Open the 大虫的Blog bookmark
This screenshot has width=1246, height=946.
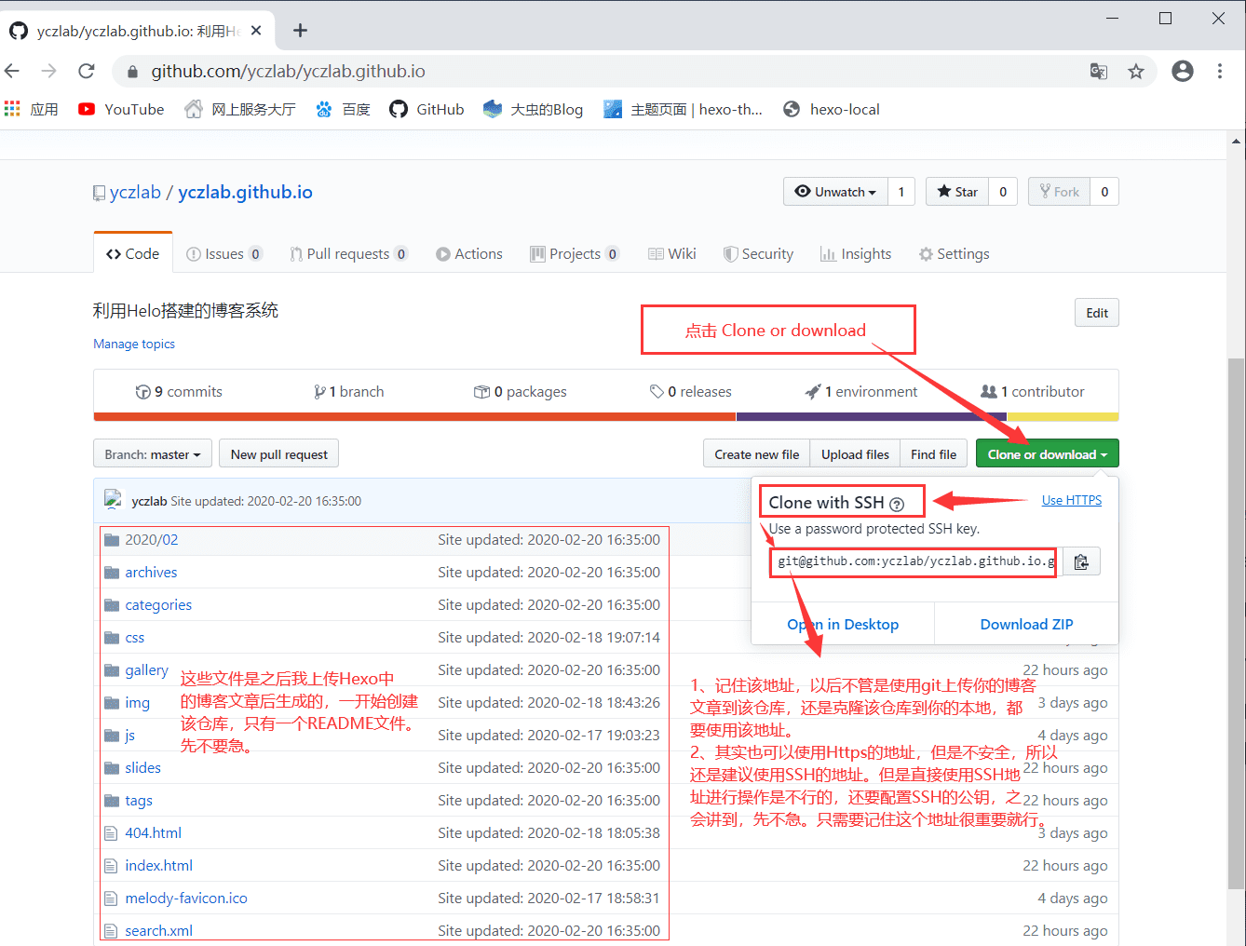pos(534,109)
